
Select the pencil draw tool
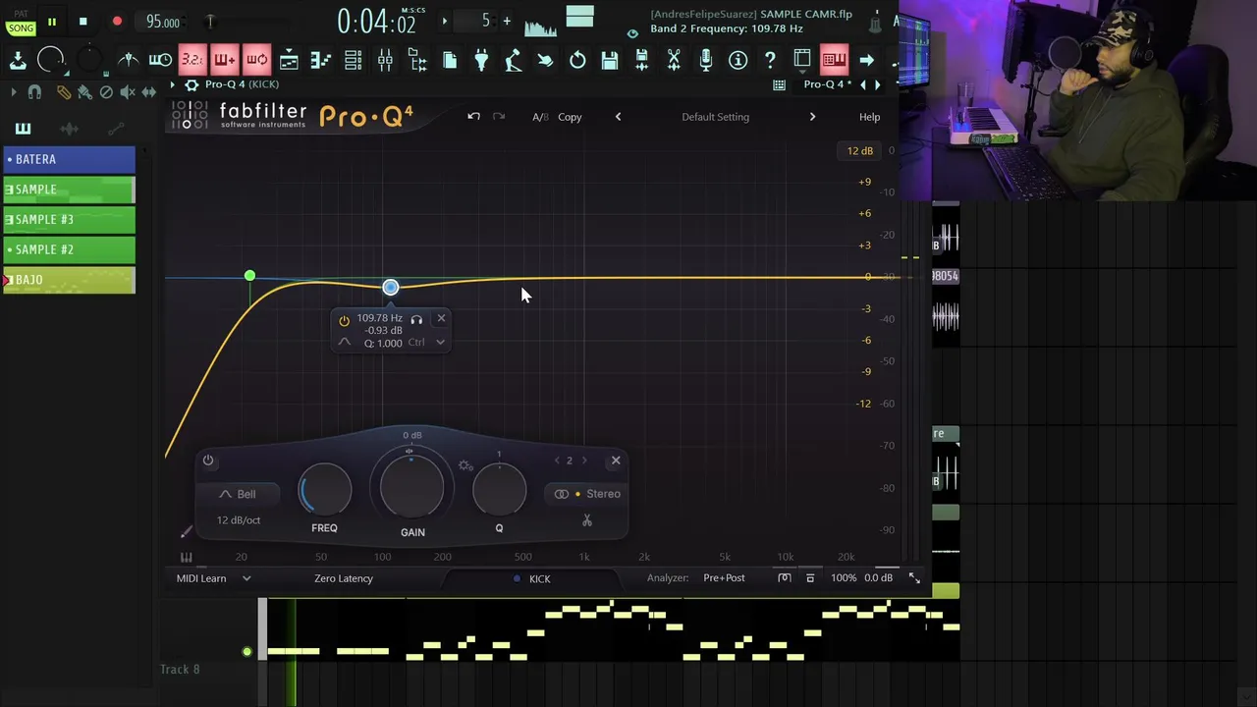coord(63,92)
